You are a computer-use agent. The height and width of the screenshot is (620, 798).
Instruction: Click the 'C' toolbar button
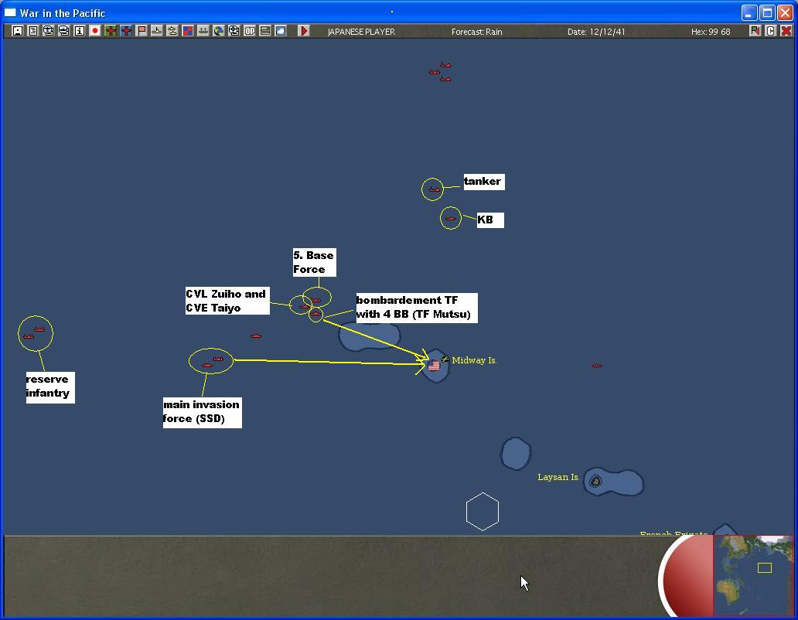[770, 31]
